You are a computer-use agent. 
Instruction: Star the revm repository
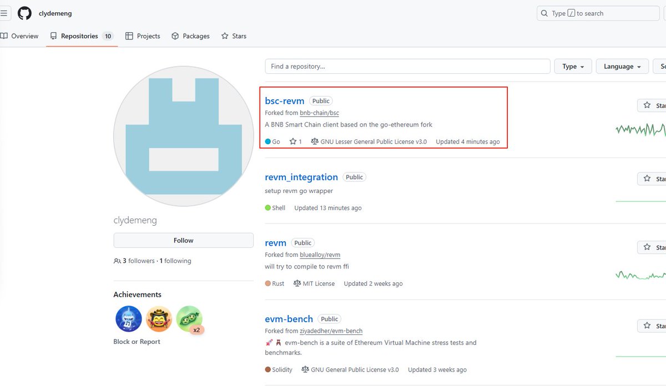652,247
